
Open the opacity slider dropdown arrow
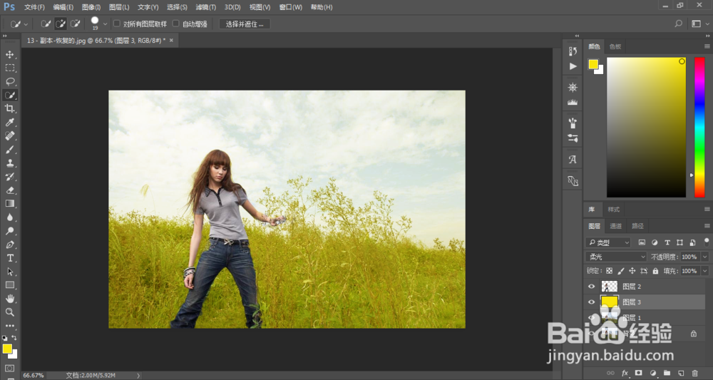pos(705,257)
